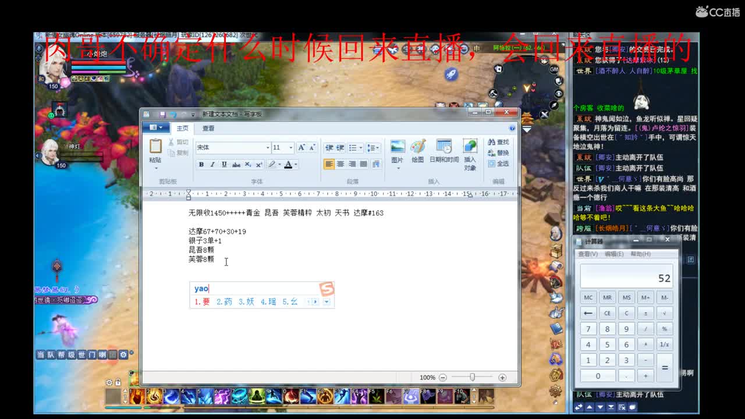The height and width of the screenshot is (419, 745).
Task: Click the shrink font button
Action: [x=312, y=148]
